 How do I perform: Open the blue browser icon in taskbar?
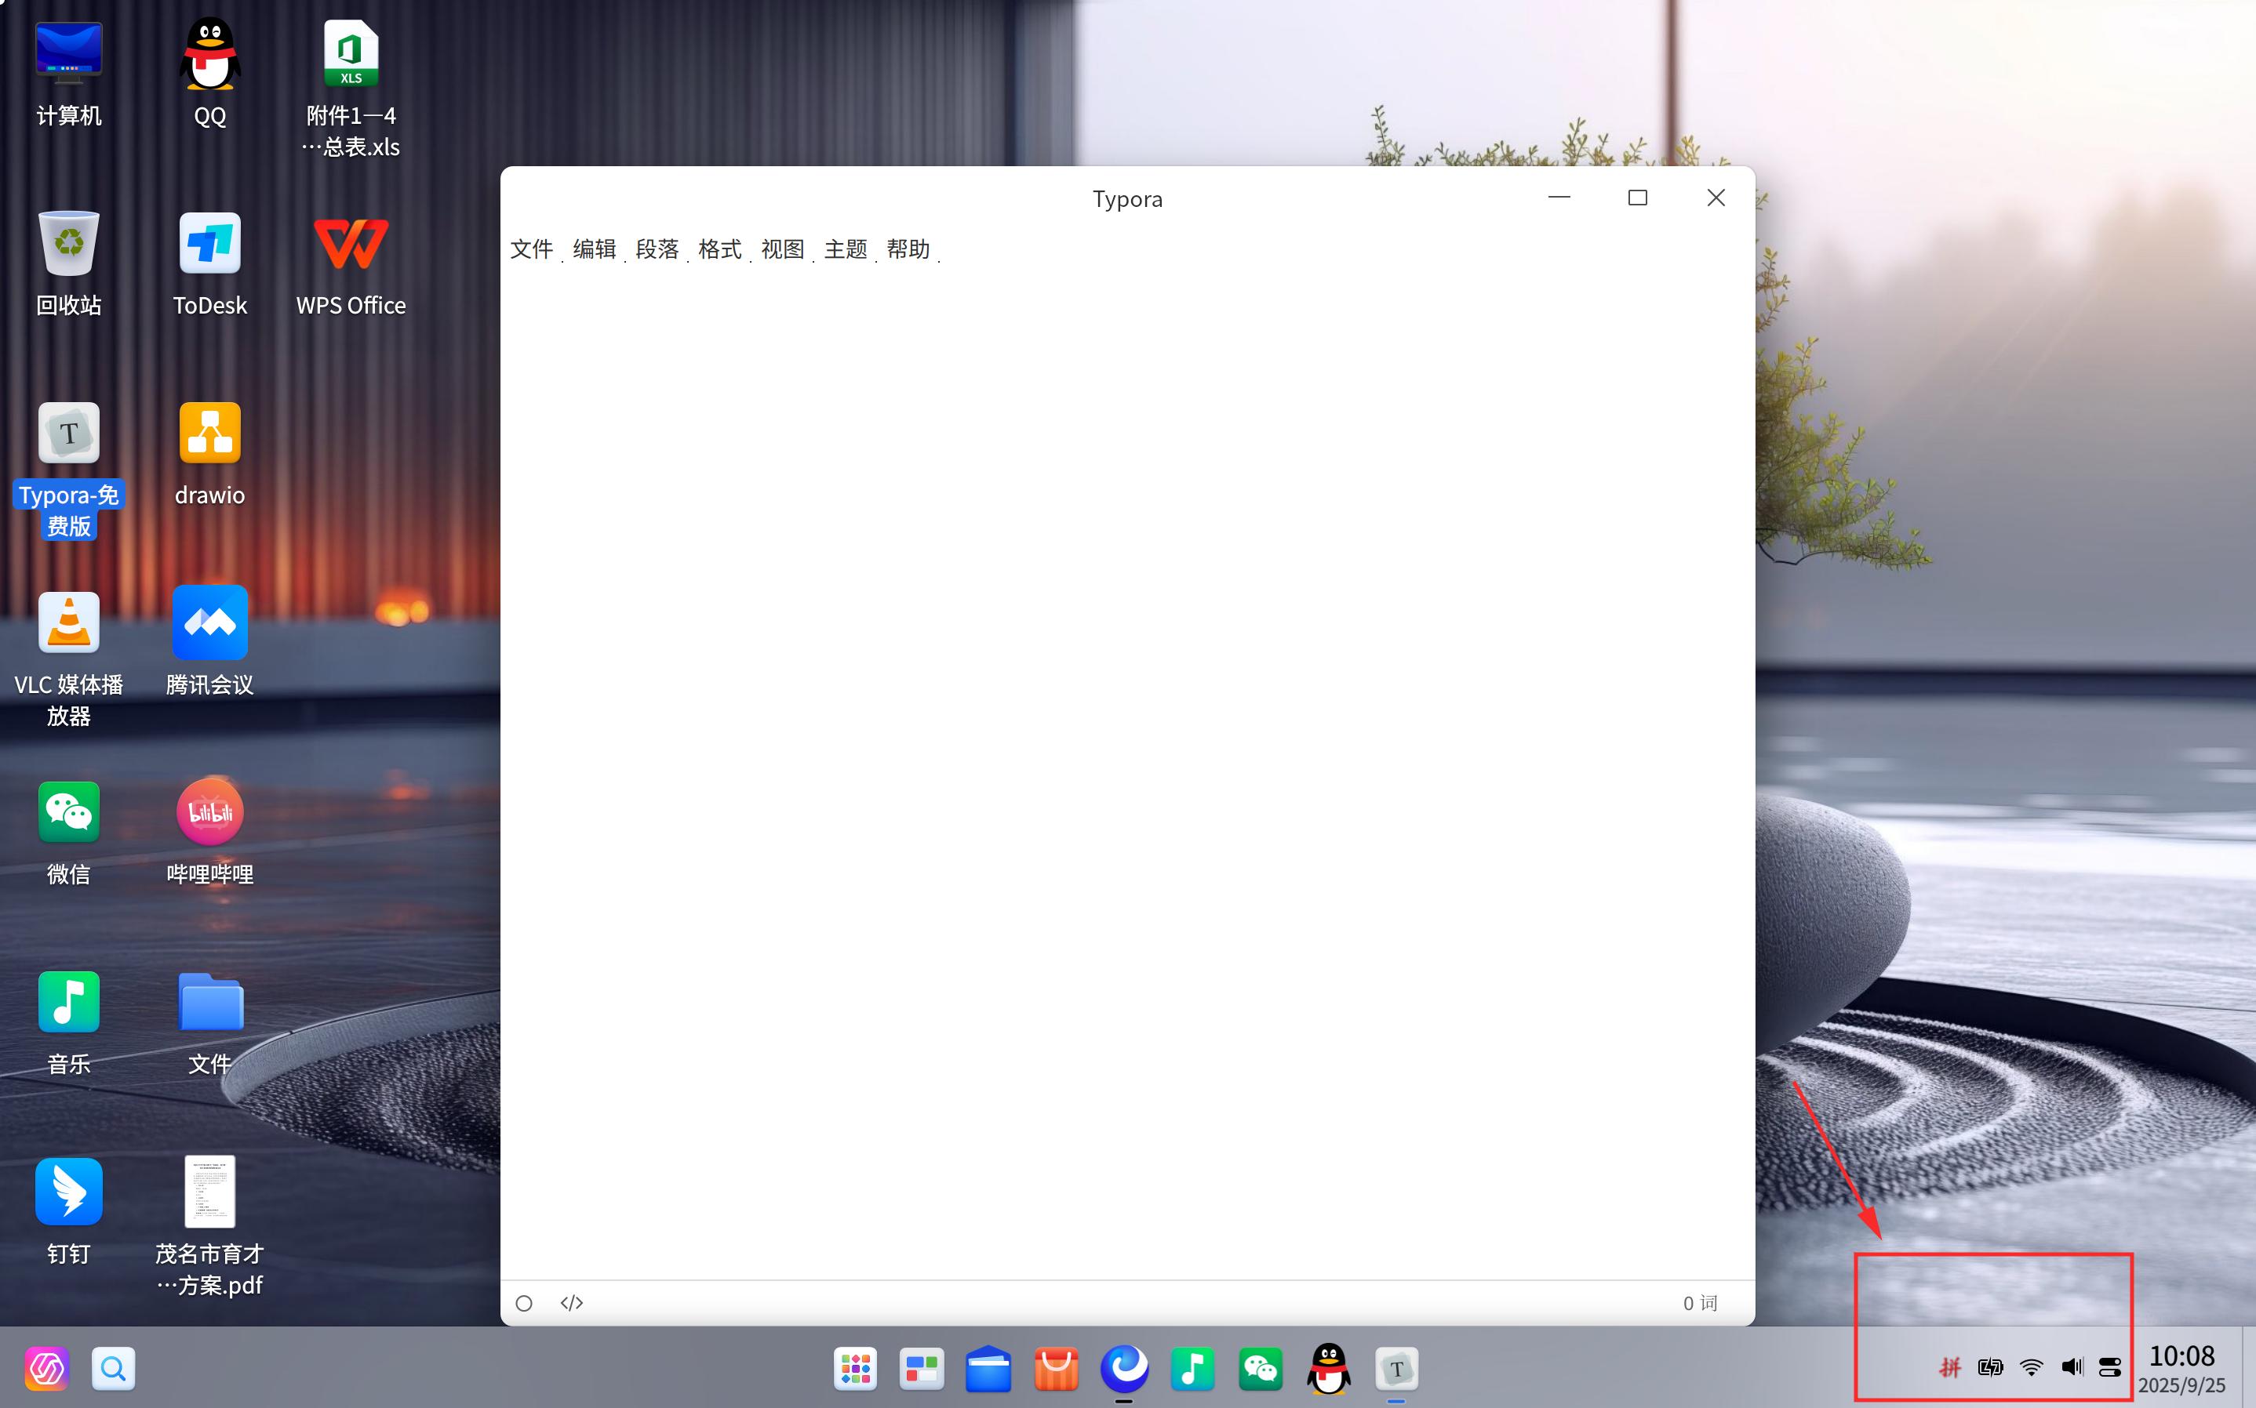[x=1124, y=1369]
